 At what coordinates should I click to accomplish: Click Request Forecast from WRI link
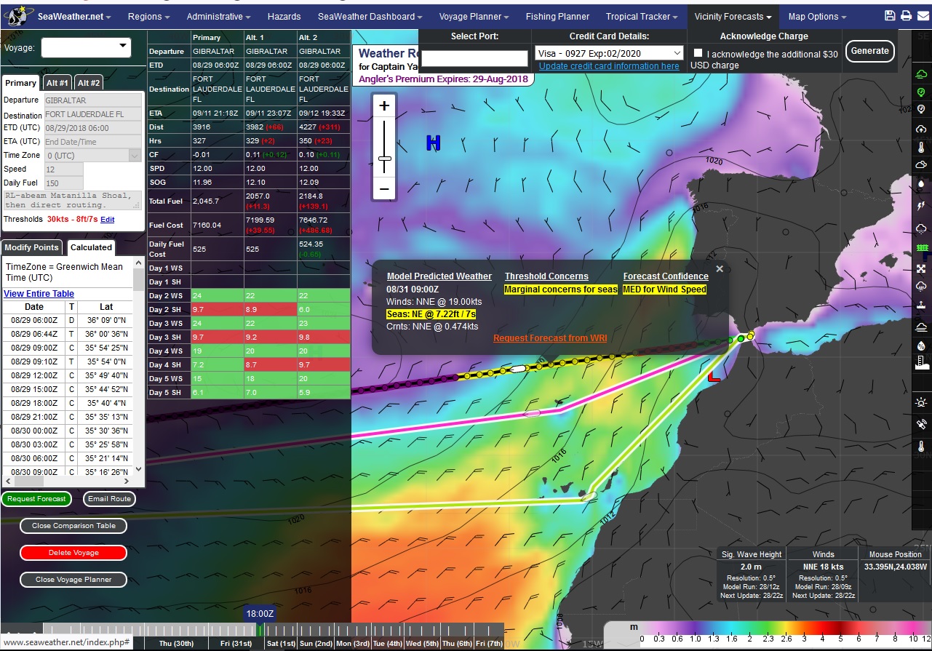550,338
